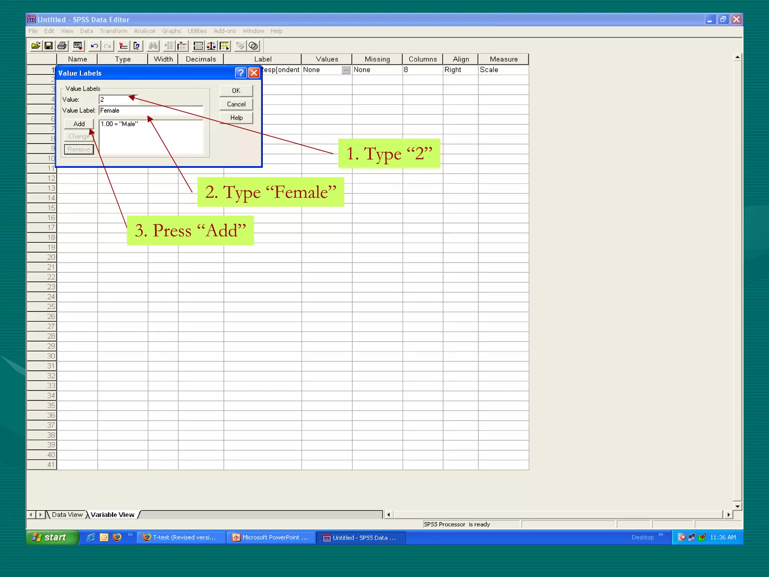
Task: Select the 1.00 = "Male" list entry
Action: coord(119,124)
